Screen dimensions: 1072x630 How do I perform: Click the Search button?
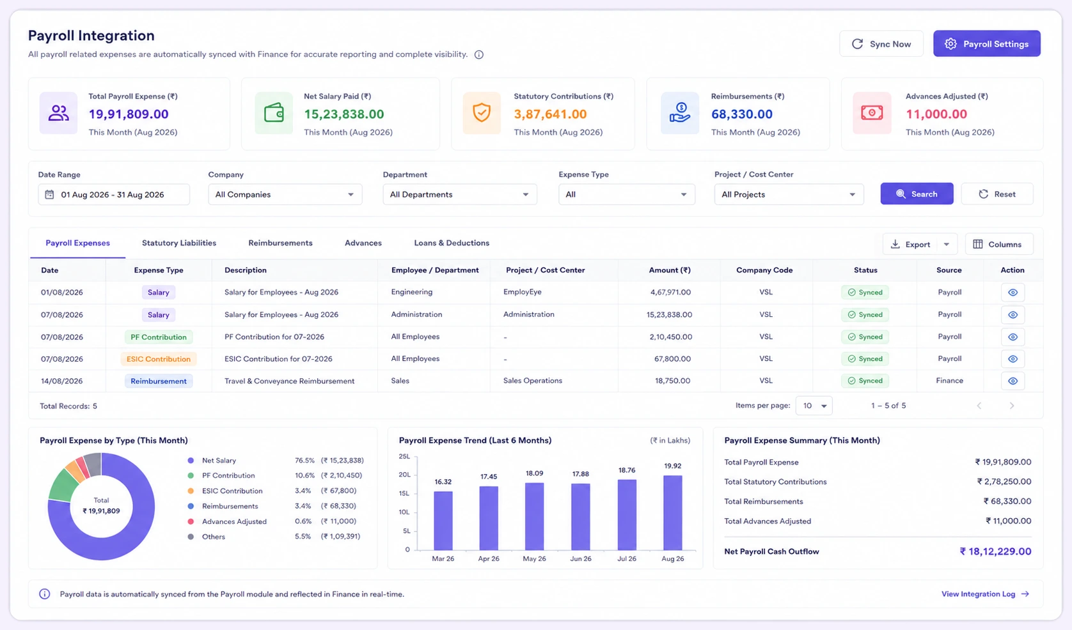[x=917, y=194]
